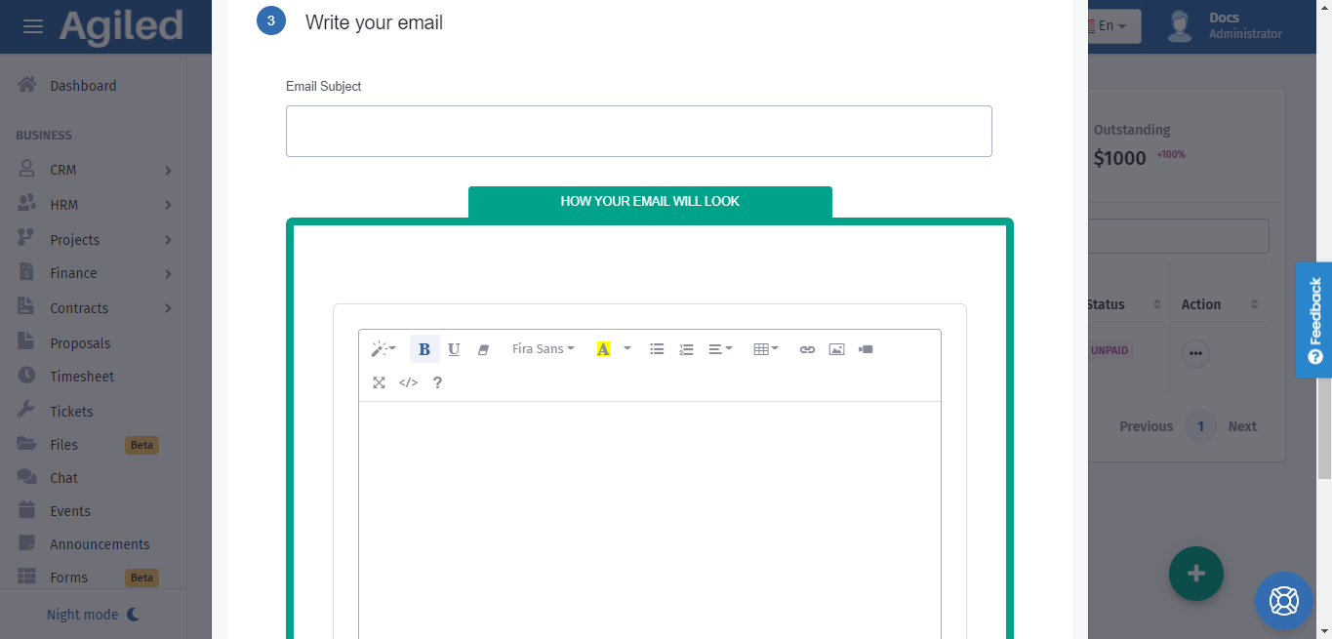The width and height of the screenshot is (1332, 639).
Task: Open the editor help question mark
Action: [437, 382]
